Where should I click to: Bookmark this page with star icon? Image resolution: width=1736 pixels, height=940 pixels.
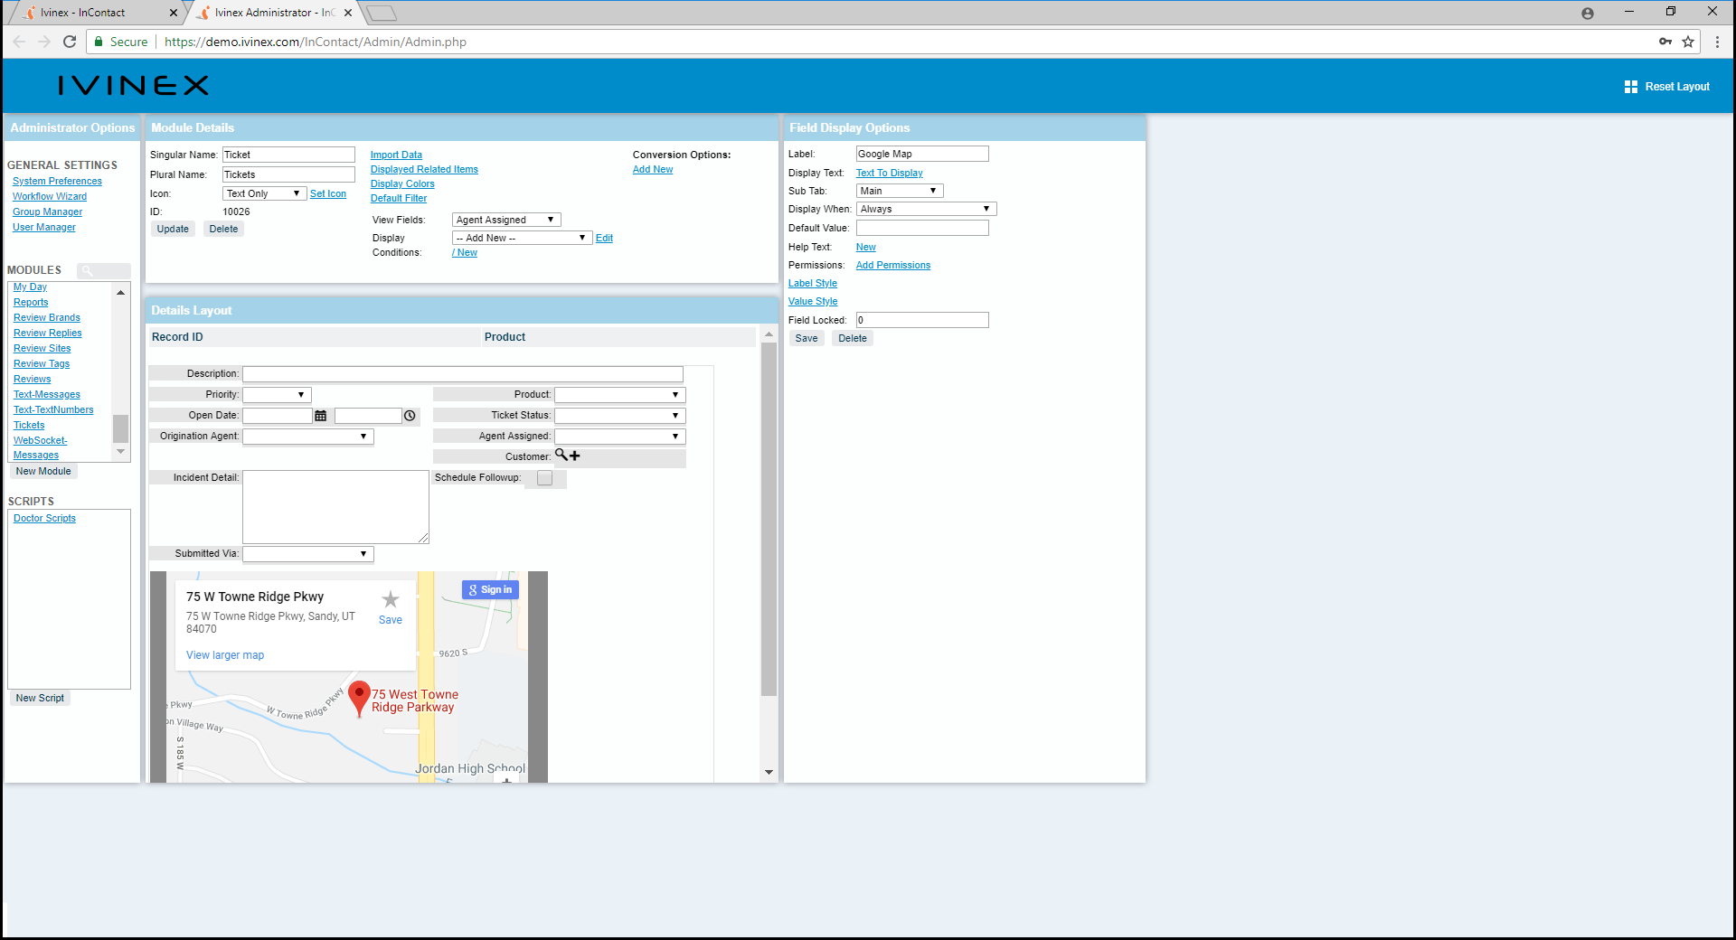(x=1688, y=42)
